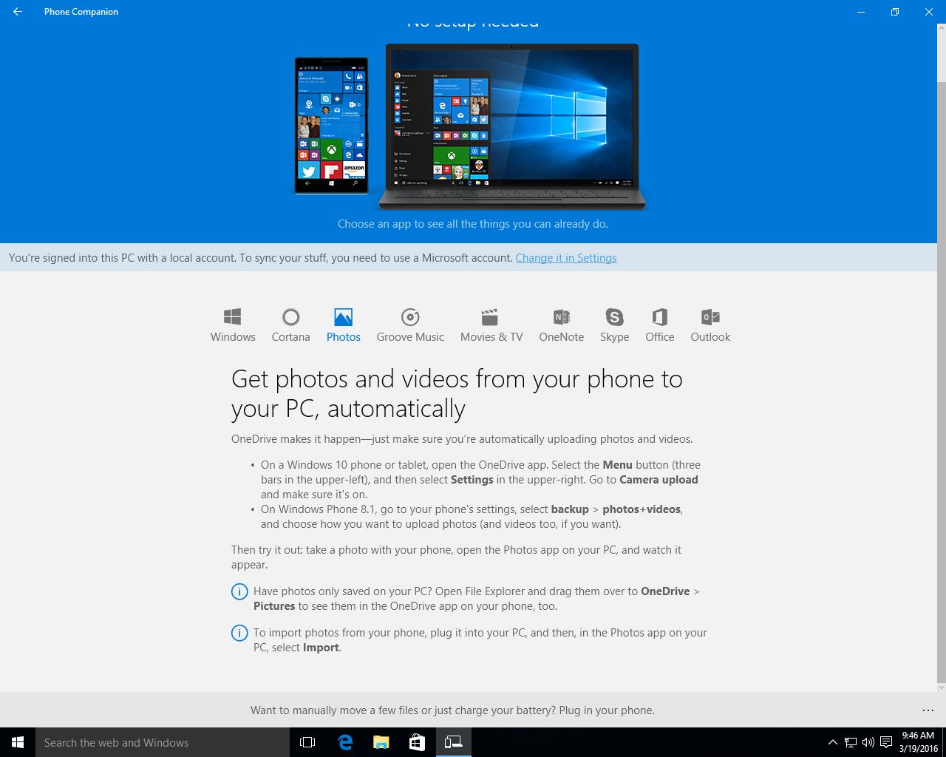
Task: Click the scrollbar down arrow
Action: (941, 687)
